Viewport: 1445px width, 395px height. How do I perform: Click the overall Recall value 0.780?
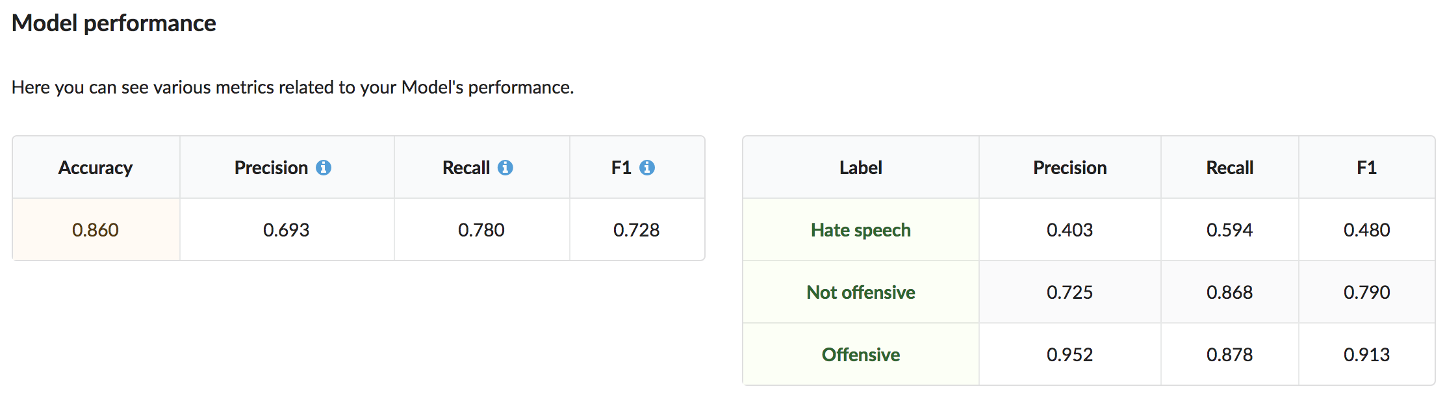pyautogui.click(x=481, y=230)
